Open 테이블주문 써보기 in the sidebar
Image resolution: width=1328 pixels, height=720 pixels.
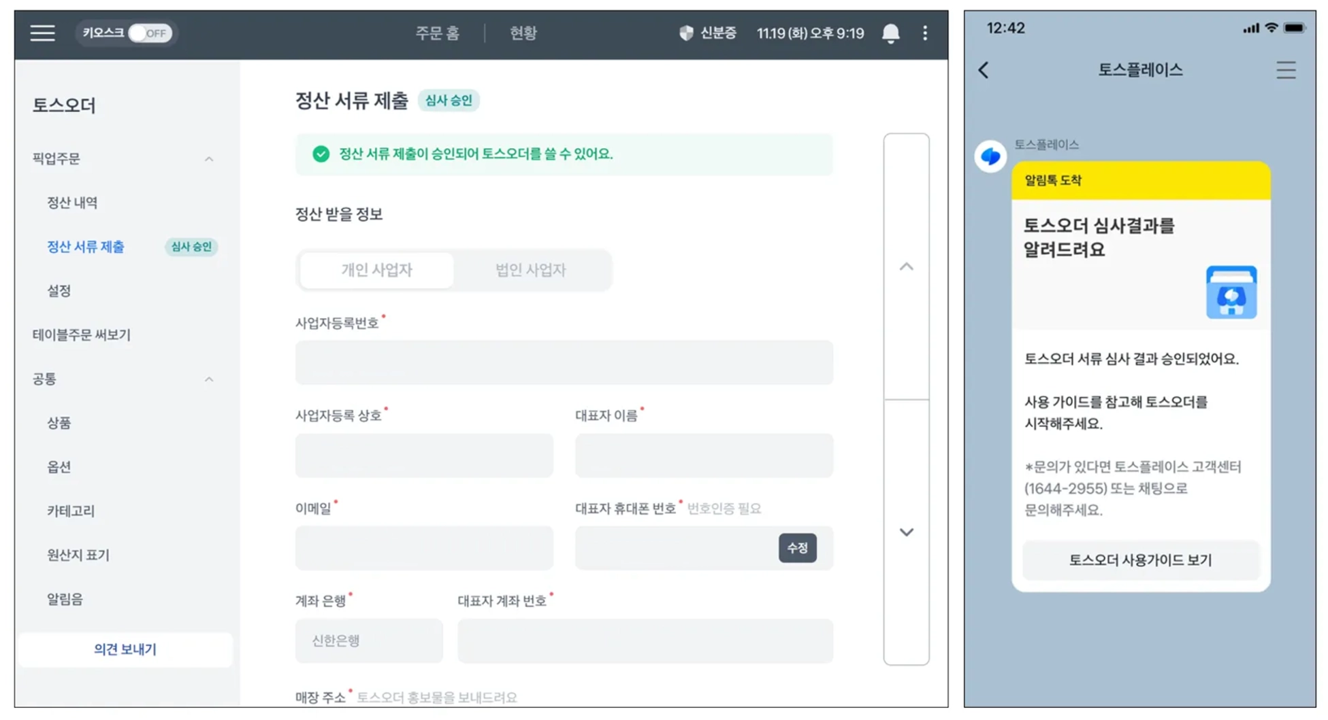[82, 335]
